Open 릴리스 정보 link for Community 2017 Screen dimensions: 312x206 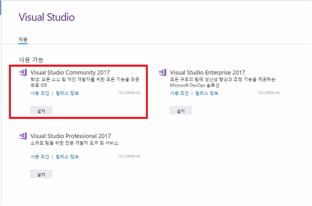pos(67,93)
